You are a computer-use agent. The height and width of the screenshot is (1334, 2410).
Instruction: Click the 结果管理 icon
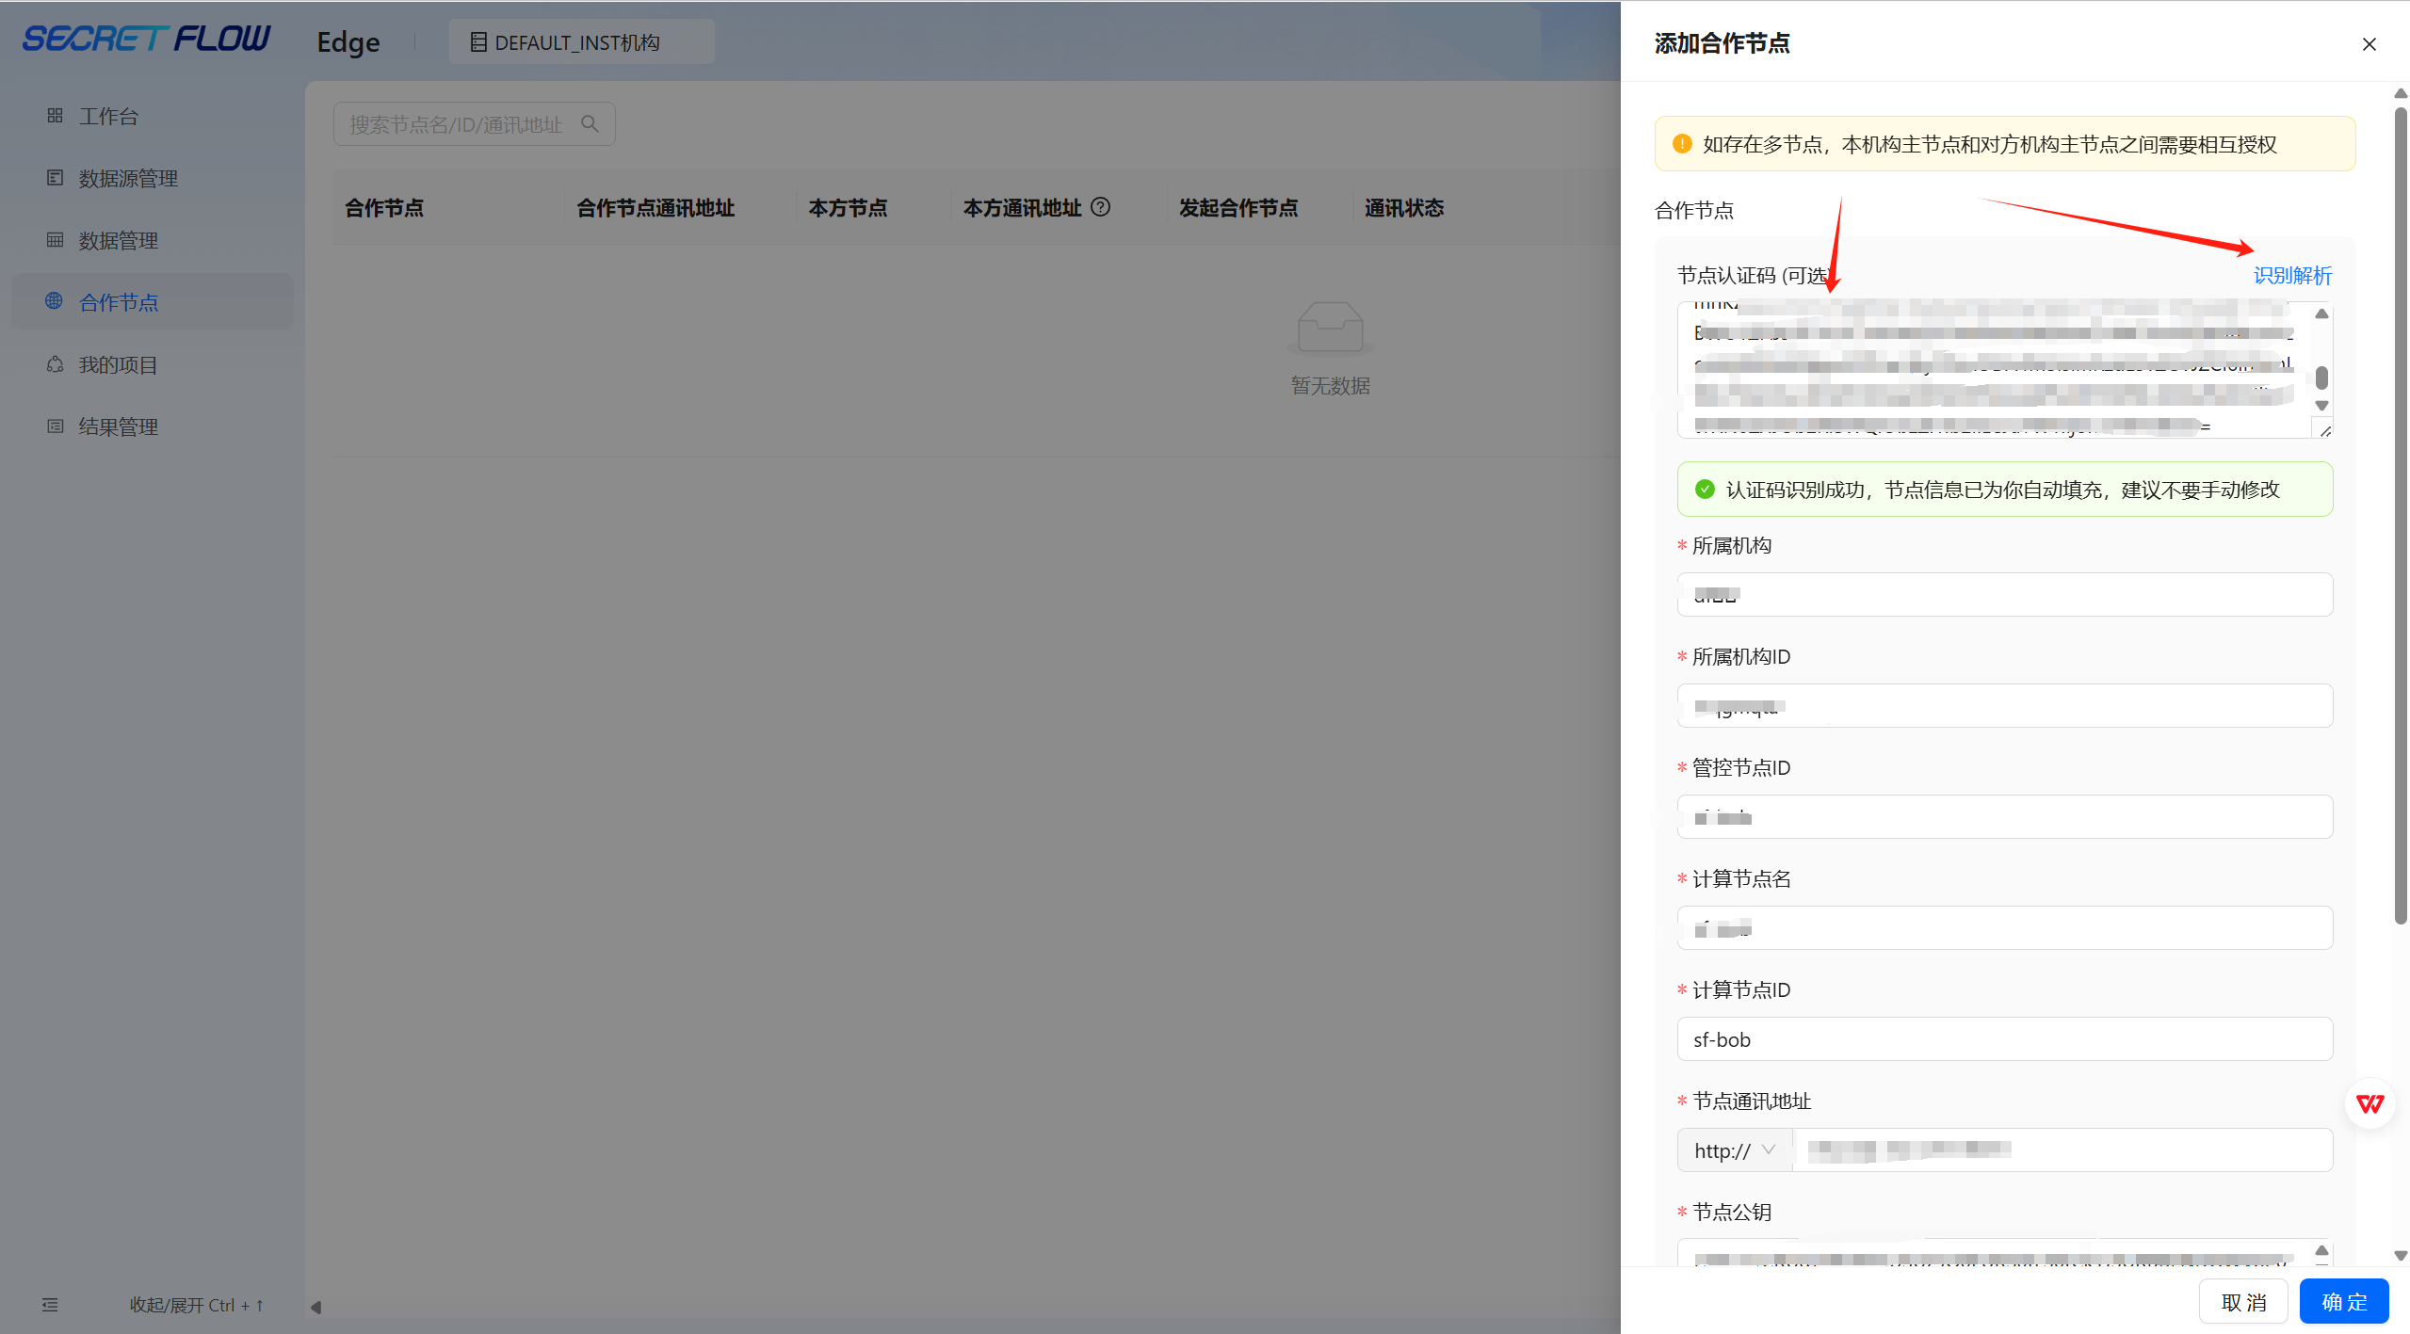tap(55, 426)
